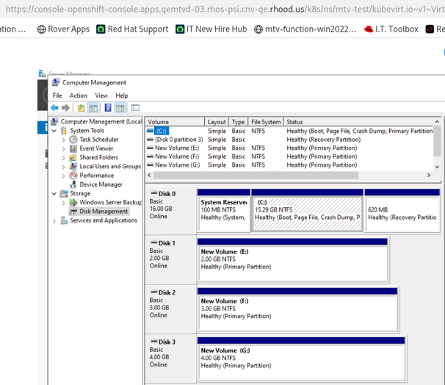Expand the Services and Applications node

coord(54,220)
